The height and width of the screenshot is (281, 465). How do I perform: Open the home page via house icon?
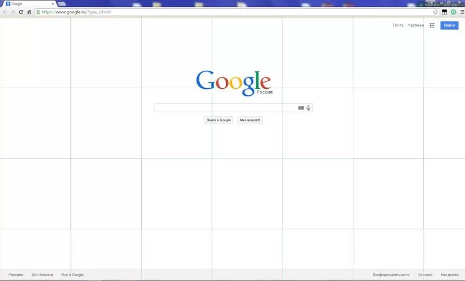[x=29, y=12]
